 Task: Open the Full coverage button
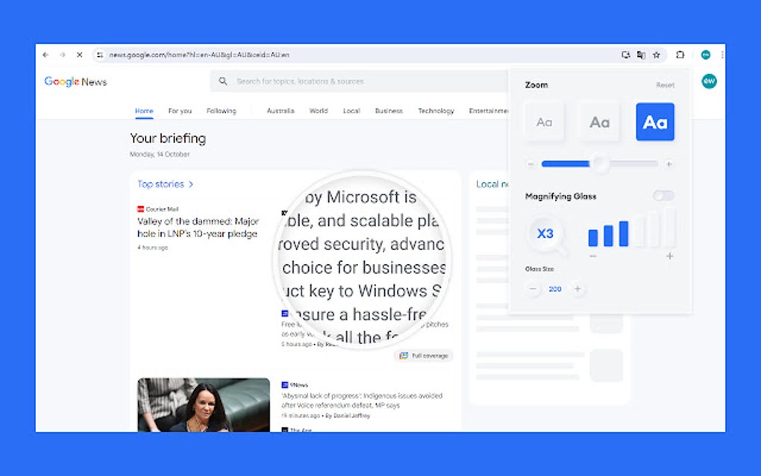[x=424, y=356]
